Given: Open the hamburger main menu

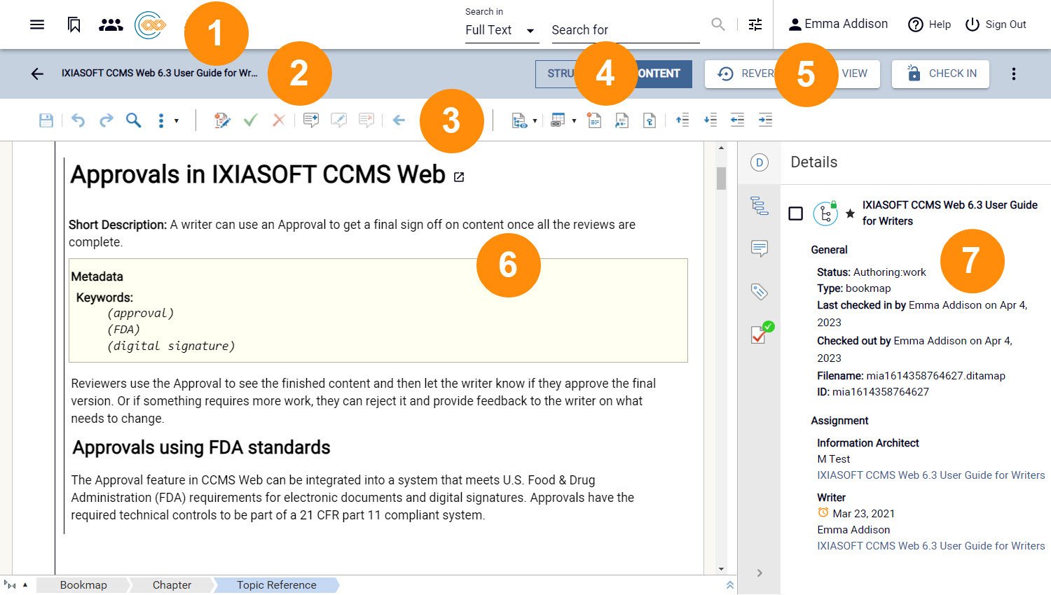Looking at the screenshot, I should [x=37, y=24].
